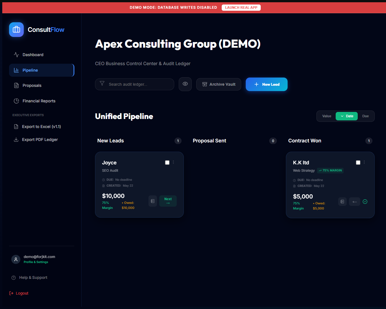Toggle the Date sort chevron option
This screenshot has height=309, width=386.
[x=347, y=116]
